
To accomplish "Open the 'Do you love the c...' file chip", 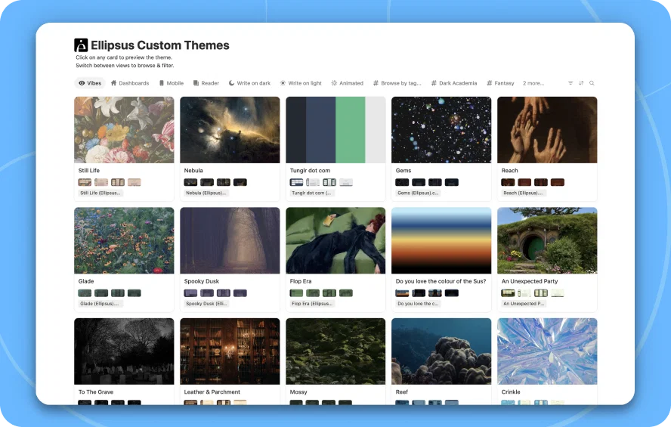I will [418, 303].
